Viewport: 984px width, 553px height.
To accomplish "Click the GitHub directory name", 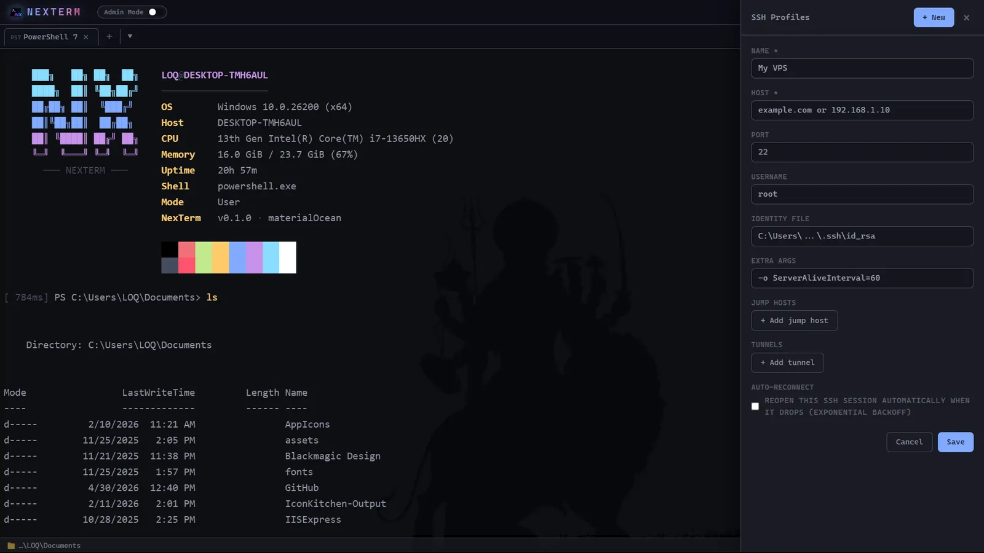I will click(301, 488).
